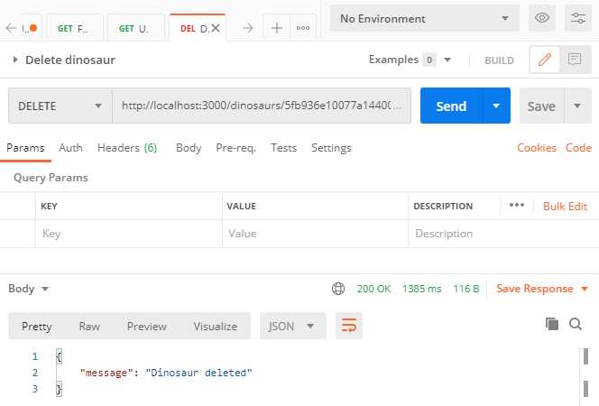Click the response body scrollbar

(585, 373)
